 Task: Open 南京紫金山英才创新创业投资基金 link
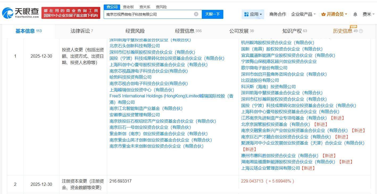[161, 140]
